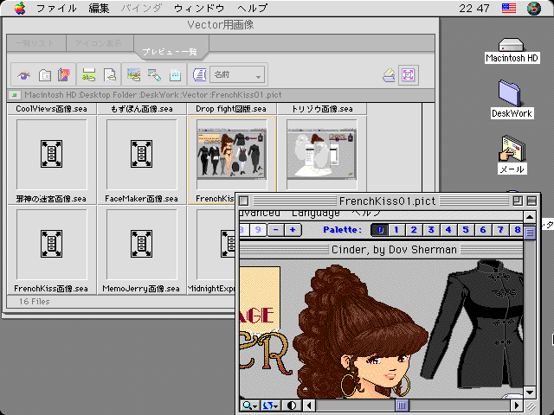Click the document with hand icon
Screen dimensions: 554x415
(110, 75)
